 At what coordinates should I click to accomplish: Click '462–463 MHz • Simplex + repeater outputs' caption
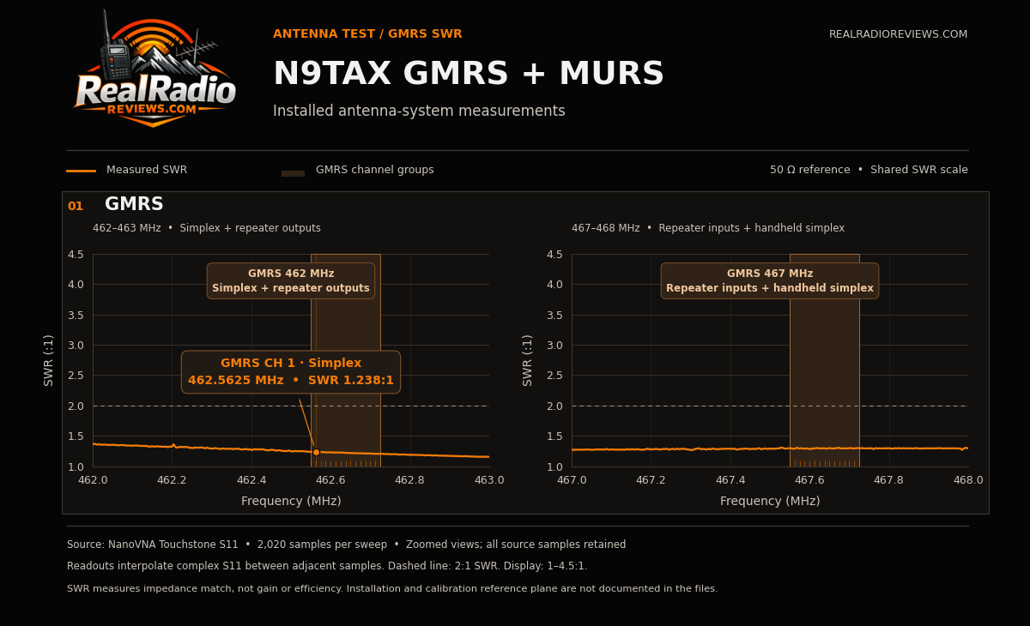(x=207, y=228)
